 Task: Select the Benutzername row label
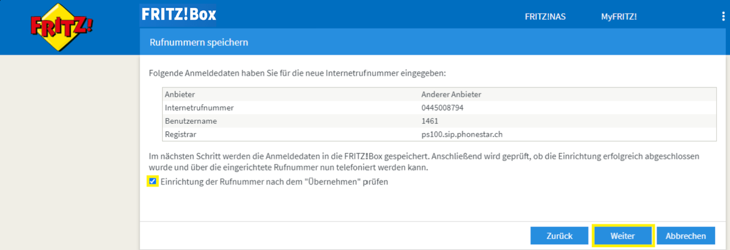pos(191,121)
